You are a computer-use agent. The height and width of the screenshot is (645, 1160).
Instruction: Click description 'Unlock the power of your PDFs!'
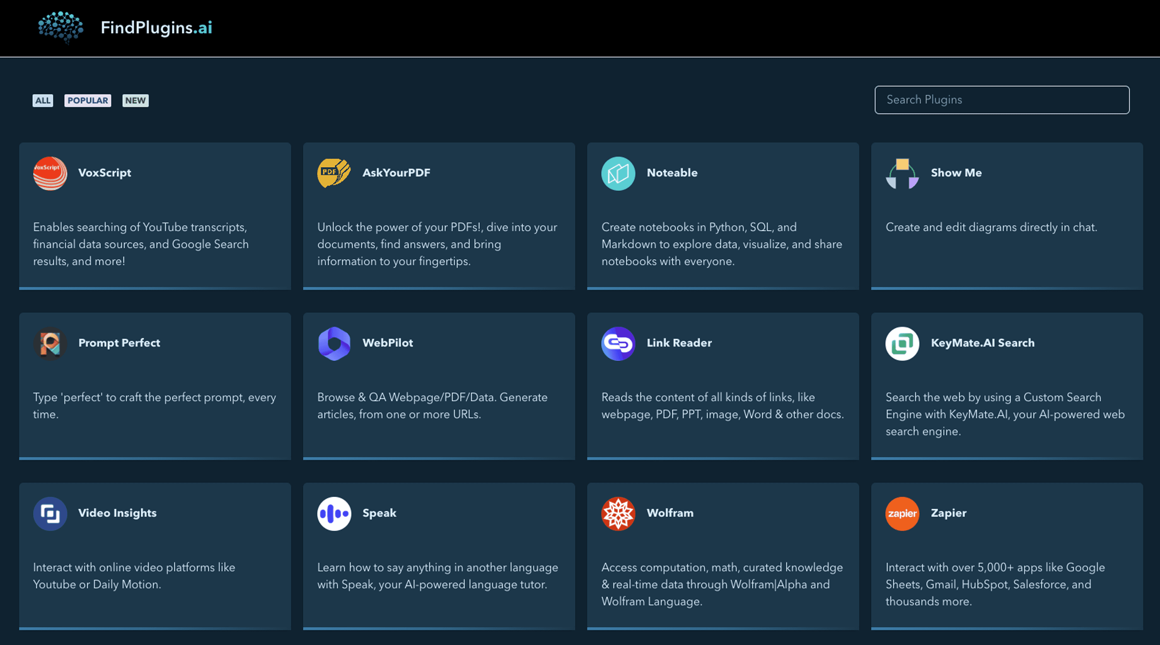point(437,245)
